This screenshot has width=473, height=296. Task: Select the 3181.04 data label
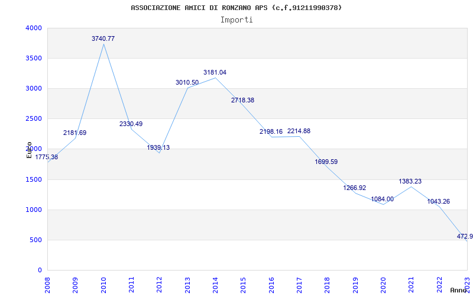(215, 72)
